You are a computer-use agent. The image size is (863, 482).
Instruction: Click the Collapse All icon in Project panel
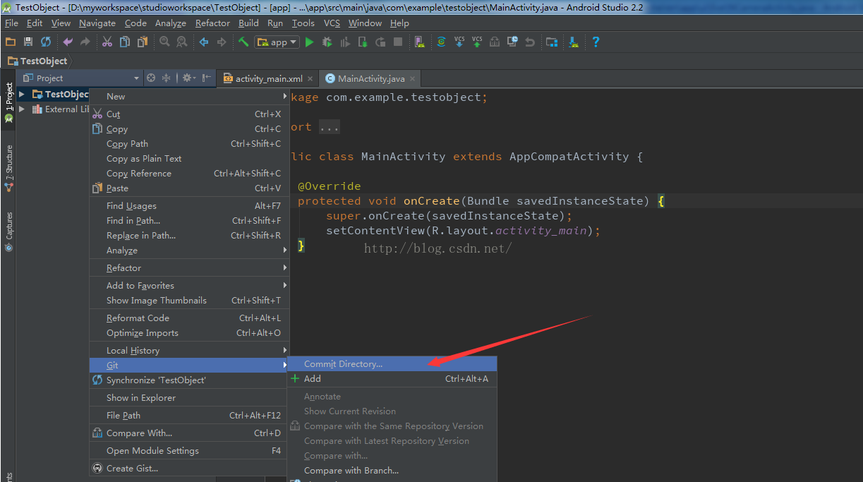[167, 78]
